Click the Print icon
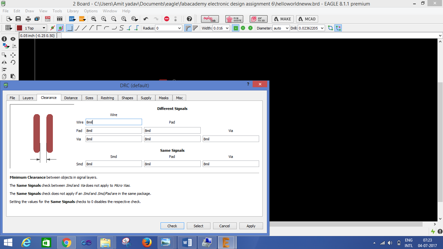This screenshot has height=249, width=443. click(28, 19)
